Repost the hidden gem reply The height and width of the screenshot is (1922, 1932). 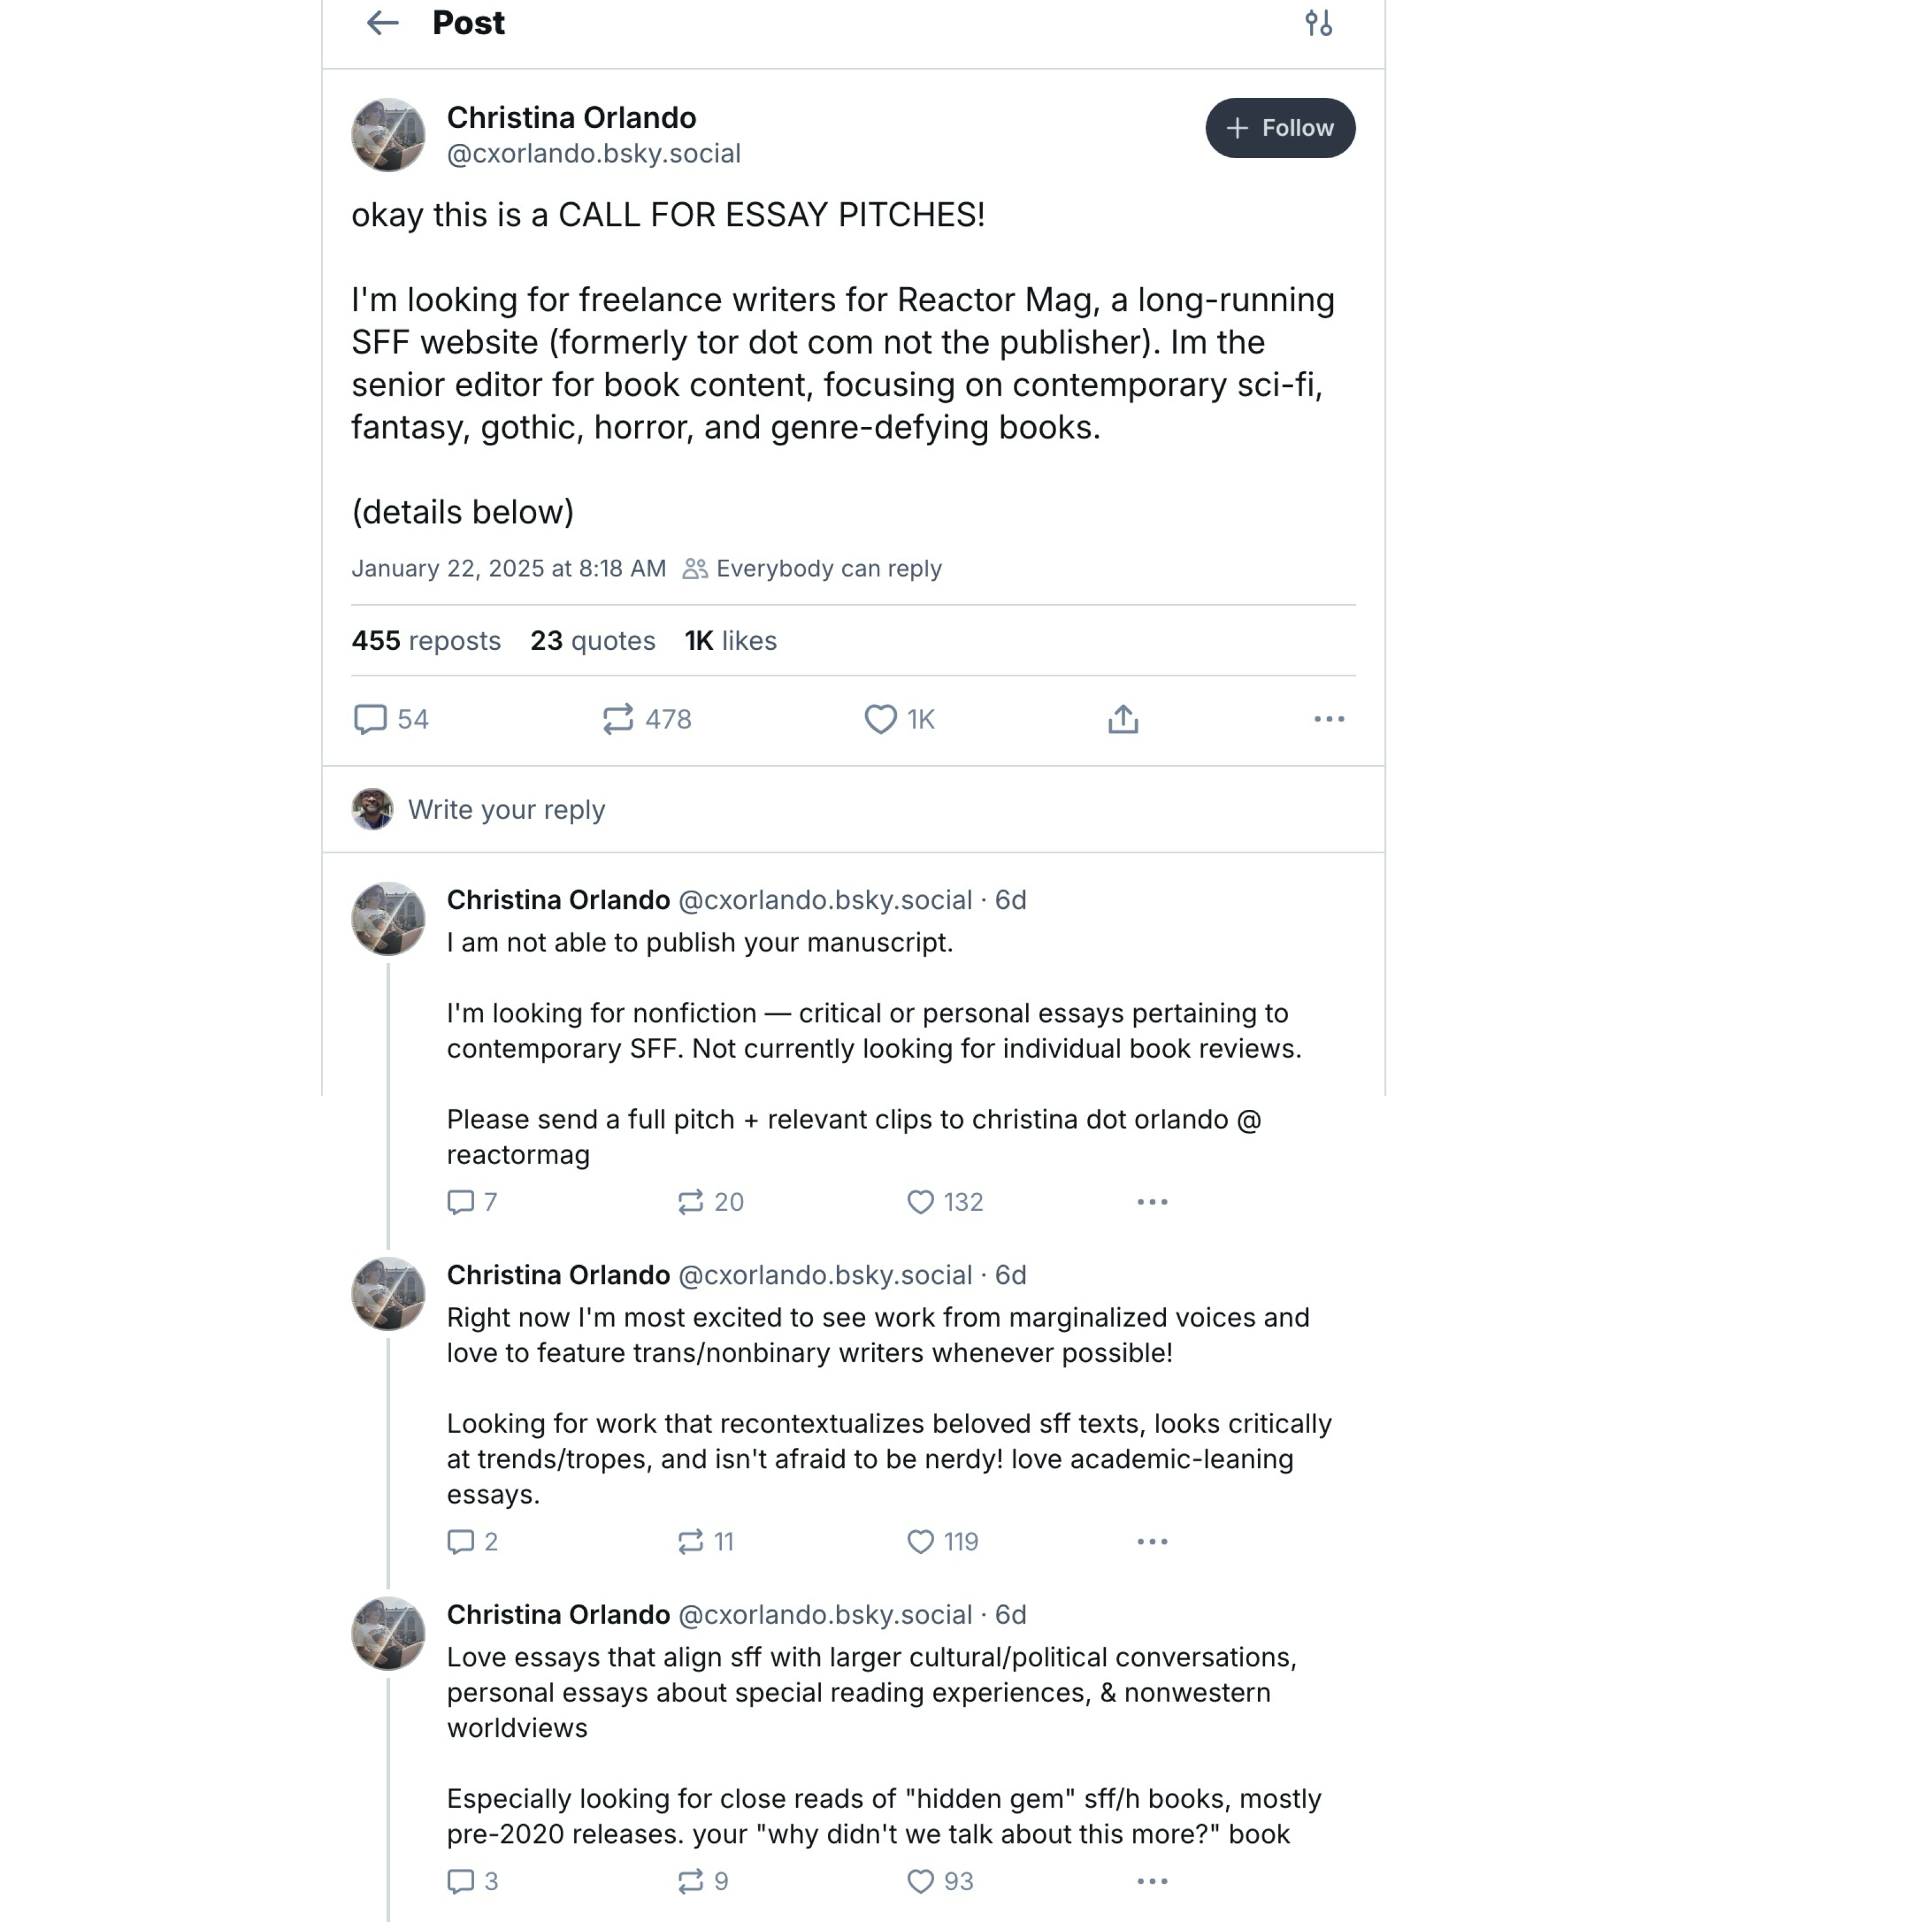(691, 1882)
